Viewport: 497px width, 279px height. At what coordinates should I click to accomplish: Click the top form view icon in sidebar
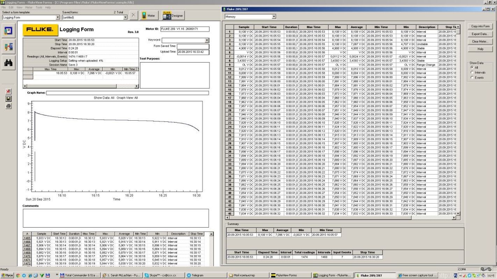(x=8, y=31)
